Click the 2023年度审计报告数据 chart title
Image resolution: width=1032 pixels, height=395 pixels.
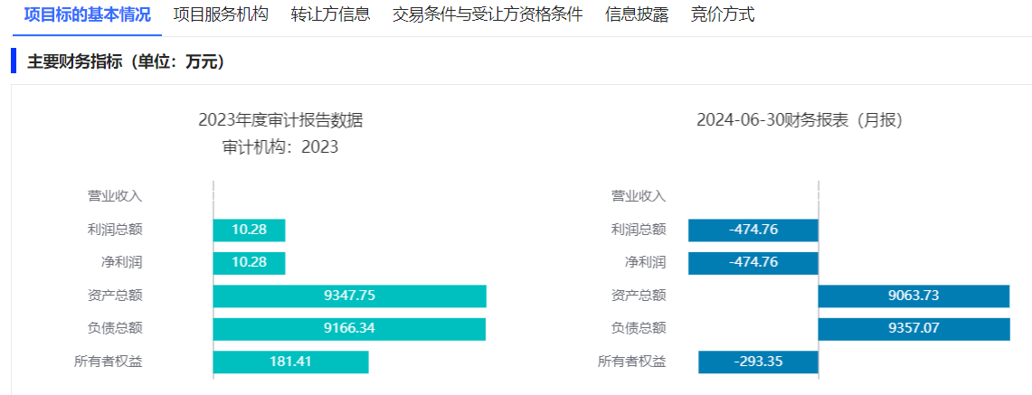click(x=280, y=120)
